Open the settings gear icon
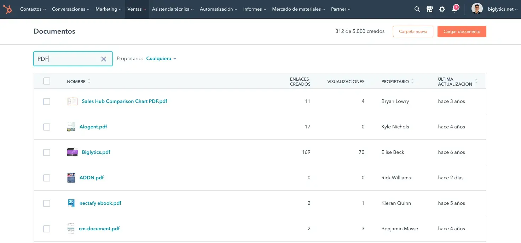The image size is (521, 243). (x=442, y=10)
